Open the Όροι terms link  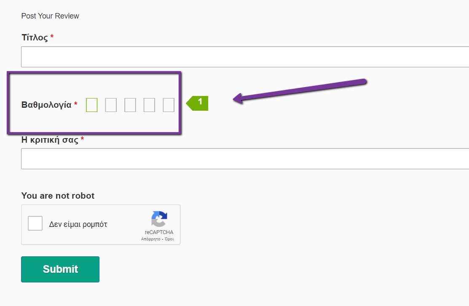point(169,239)
